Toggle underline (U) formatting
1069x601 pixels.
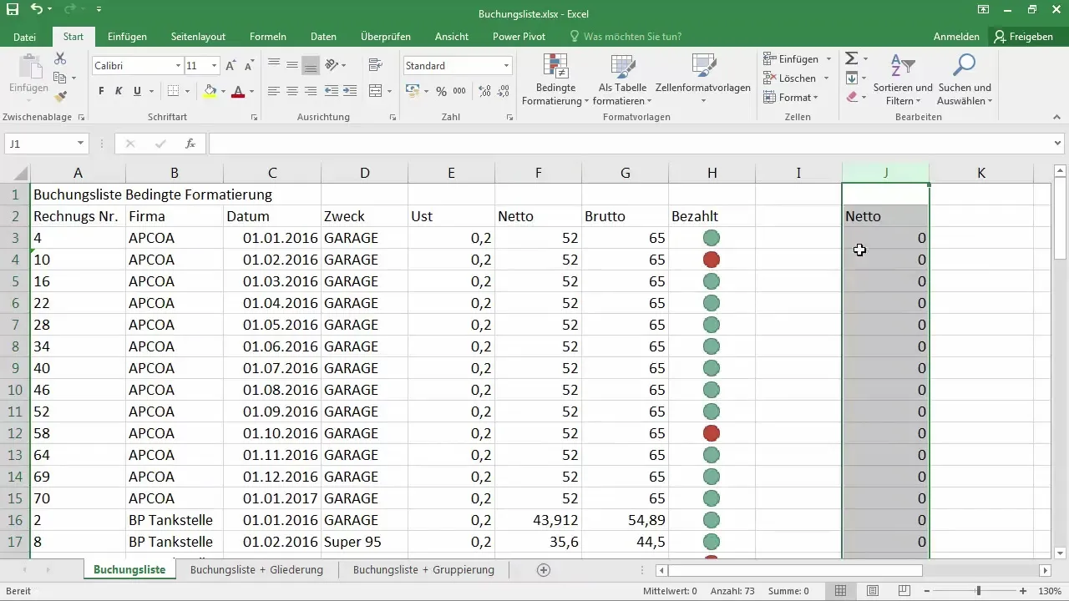136,91
